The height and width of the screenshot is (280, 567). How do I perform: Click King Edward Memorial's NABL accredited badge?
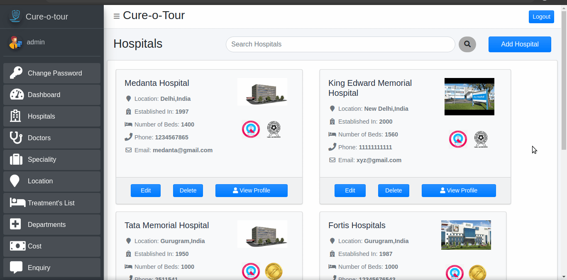(x=481, y=139)
